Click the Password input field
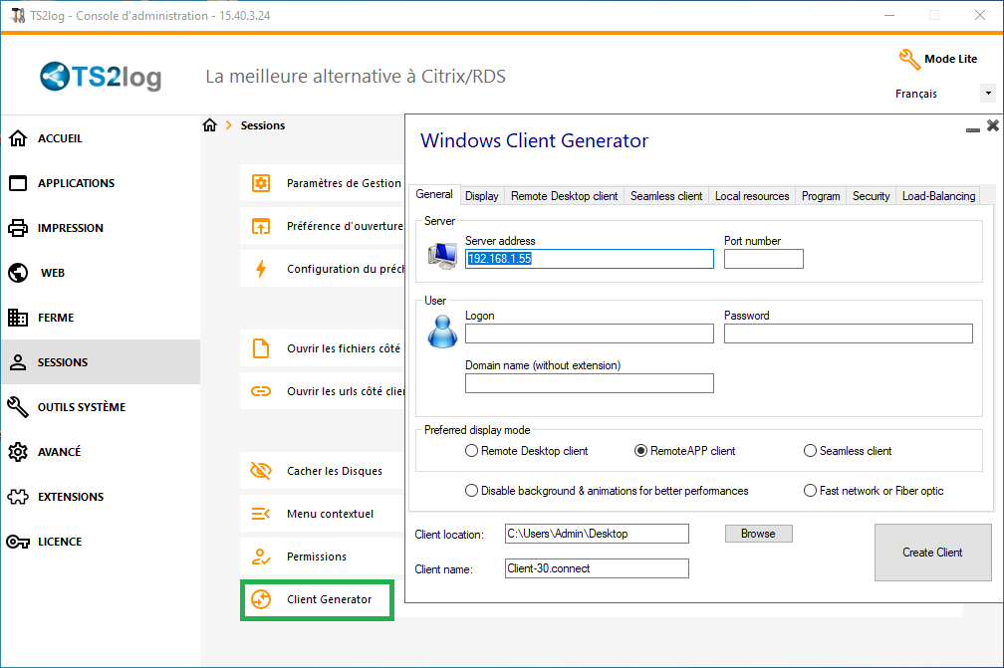Image resolution: width=1004 pixels, height=668 pixels. [x=848, y=334]
